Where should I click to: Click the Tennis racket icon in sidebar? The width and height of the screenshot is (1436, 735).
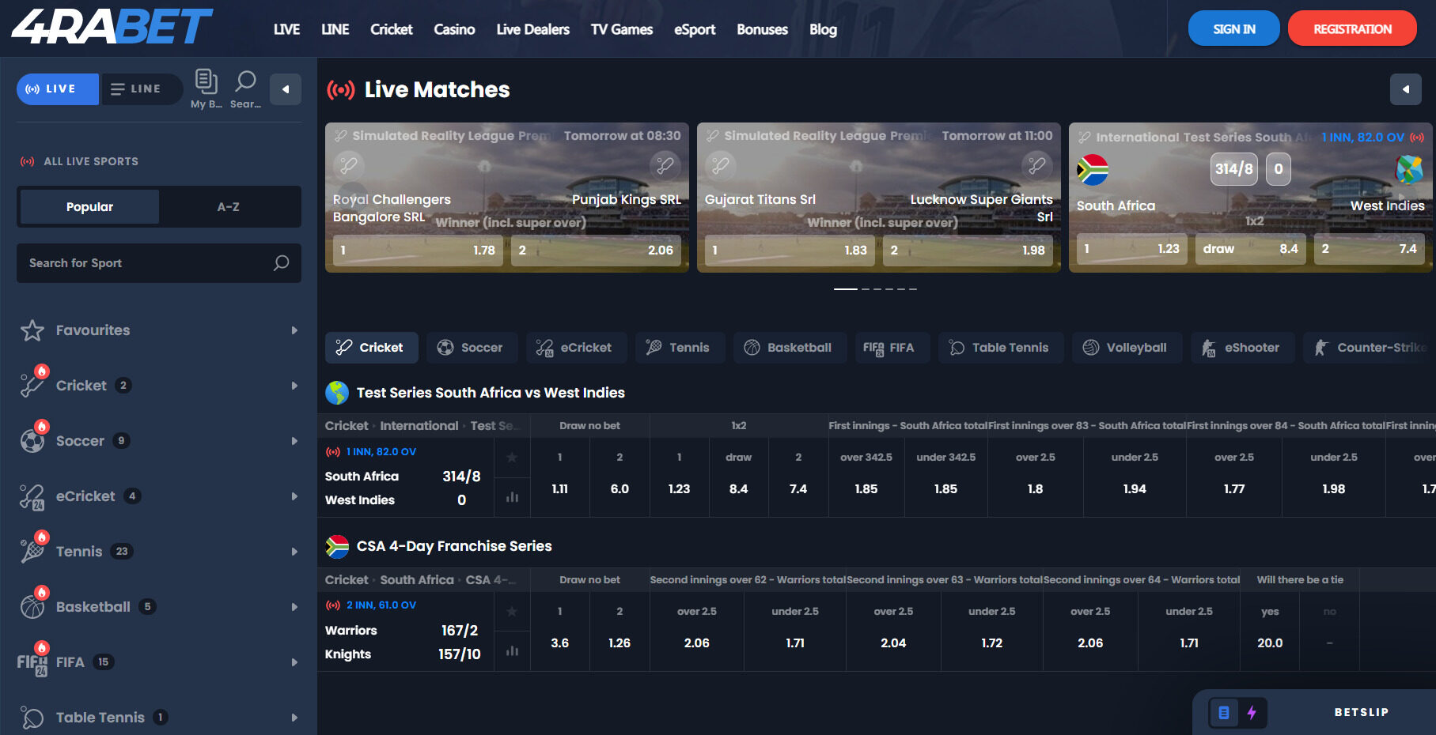32,551
